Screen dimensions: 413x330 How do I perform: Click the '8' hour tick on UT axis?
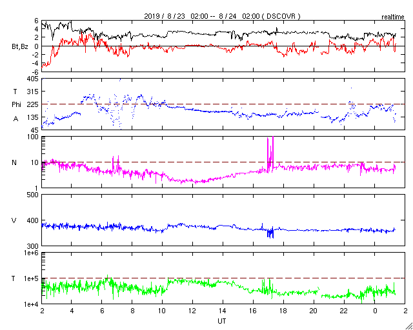pos(132,311)
